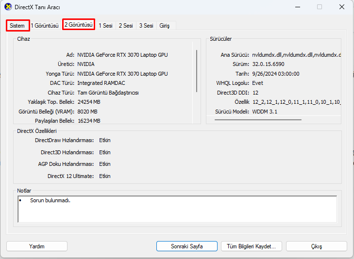
Task: Click the Tam Görüntü Bağdaştırıcısı value
Action: (108, 93)
